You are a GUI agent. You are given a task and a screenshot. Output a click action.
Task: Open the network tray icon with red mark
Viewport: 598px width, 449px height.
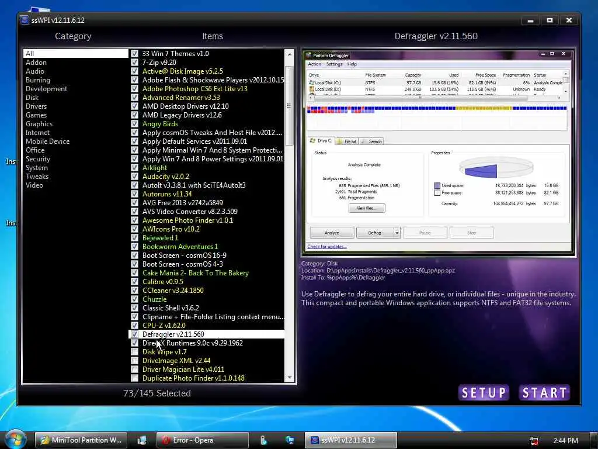click(x=534, y=441)
